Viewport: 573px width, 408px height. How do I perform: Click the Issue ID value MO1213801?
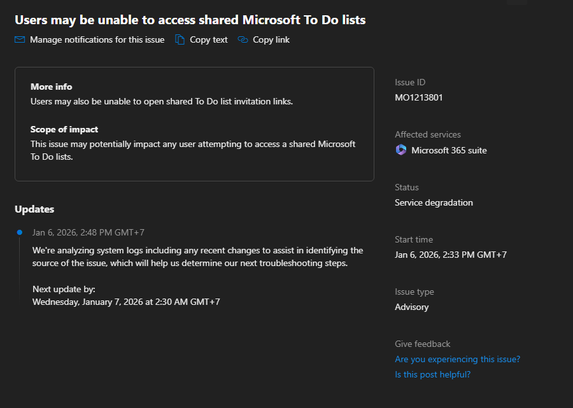(418, 97)
